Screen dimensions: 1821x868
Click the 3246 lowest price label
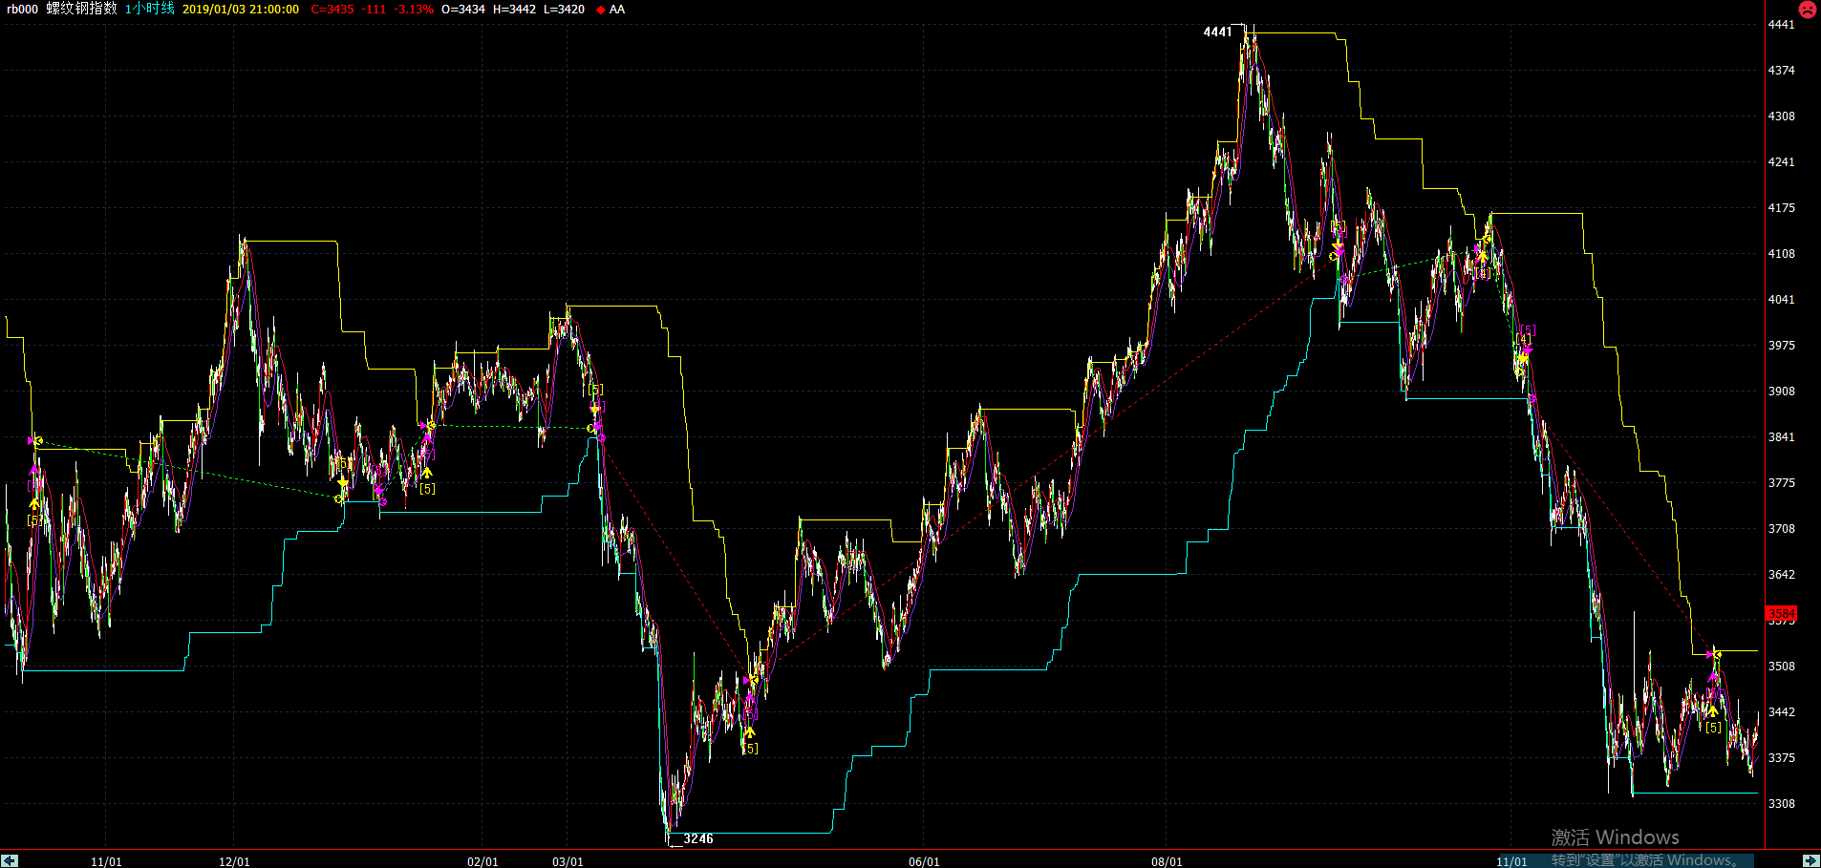[697, 839]
